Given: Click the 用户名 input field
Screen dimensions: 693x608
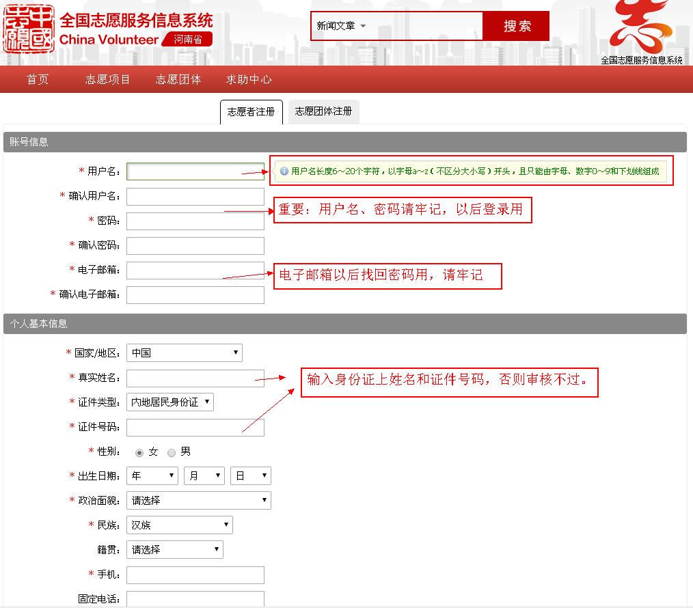Looking at the screenshot, I should click(x=195, y=171).
